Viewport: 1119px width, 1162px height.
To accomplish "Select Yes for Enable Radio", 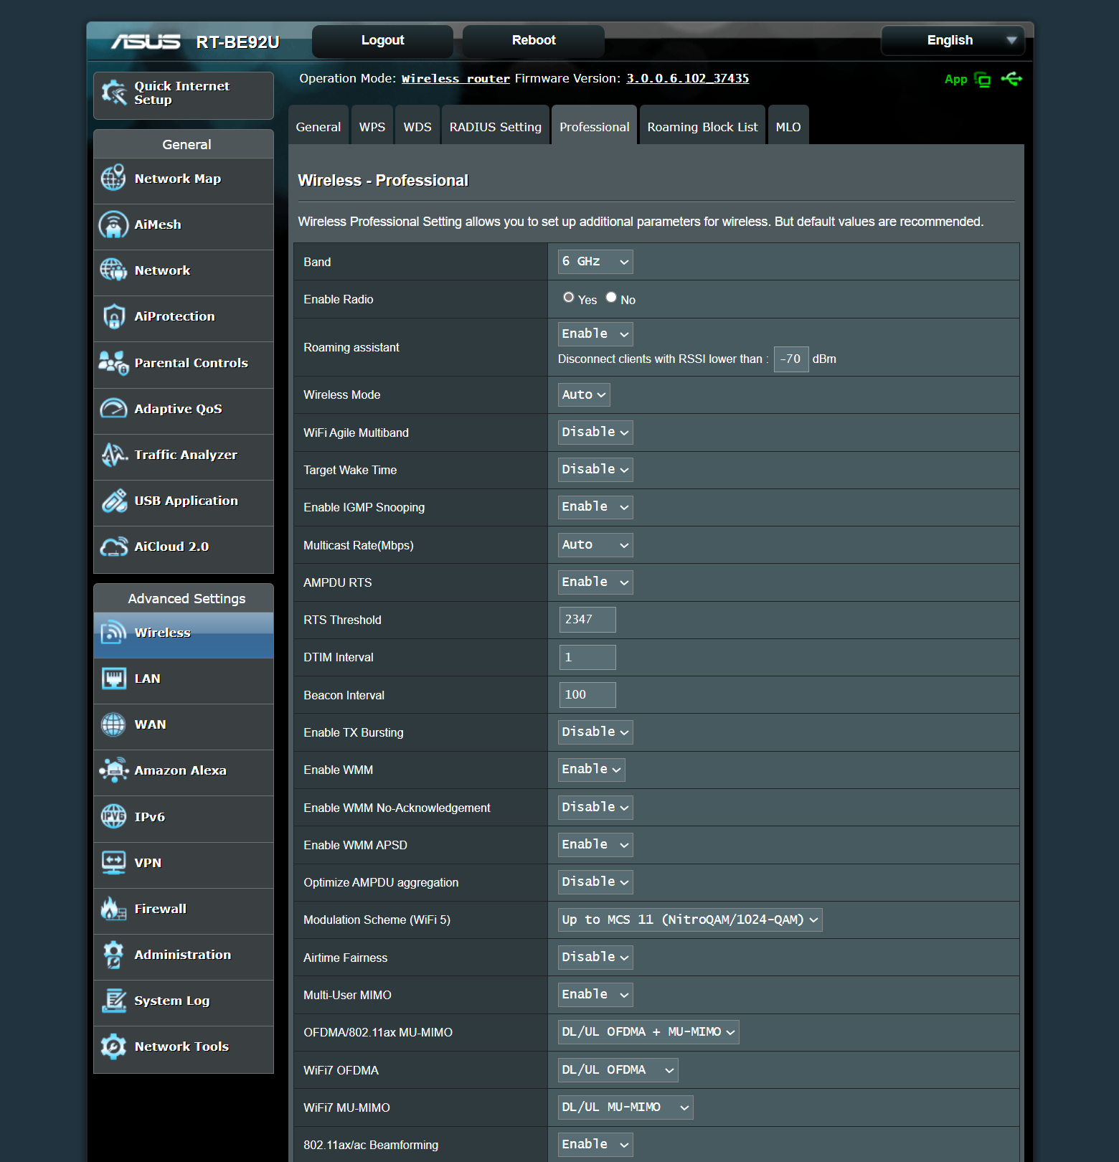I will pos(569,297).
